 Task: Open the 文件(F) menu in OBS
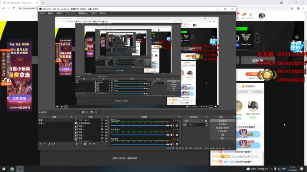(42, 13)
